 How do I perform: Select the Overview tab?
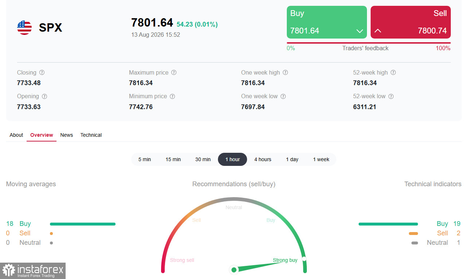click(42, 135)
